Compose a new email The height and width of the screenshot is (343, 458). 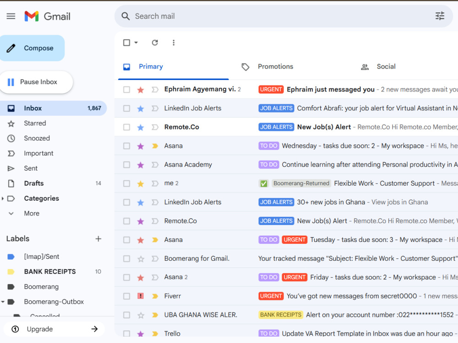coord(32,48)
